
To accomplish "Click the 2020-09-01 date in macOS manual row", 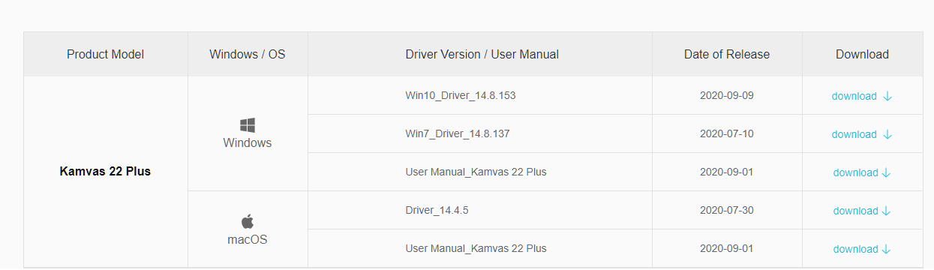I will click(x=727, y=248).
